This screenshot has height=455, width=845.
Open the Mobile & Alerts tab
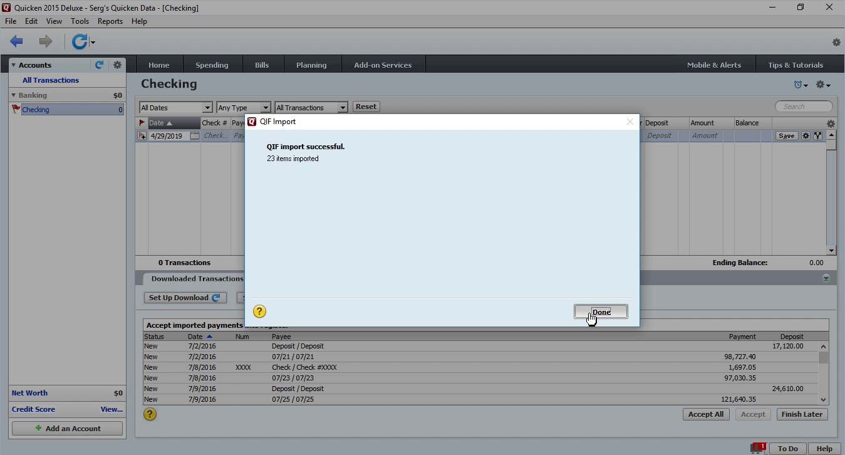pos(714,65)
